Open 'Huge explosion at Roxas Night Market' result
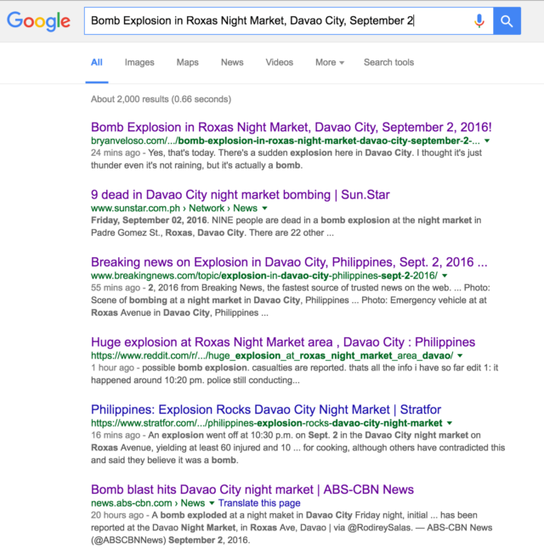 coord(283,342)
